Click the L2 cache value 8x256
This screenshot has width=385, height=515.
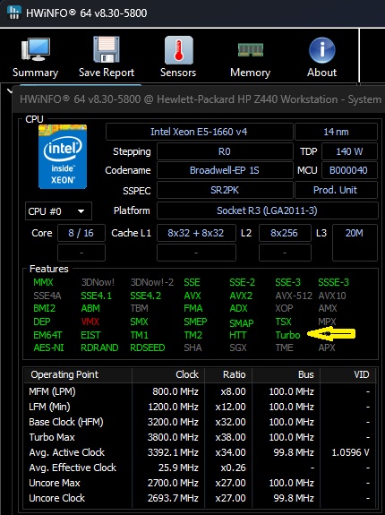[285, 233]
